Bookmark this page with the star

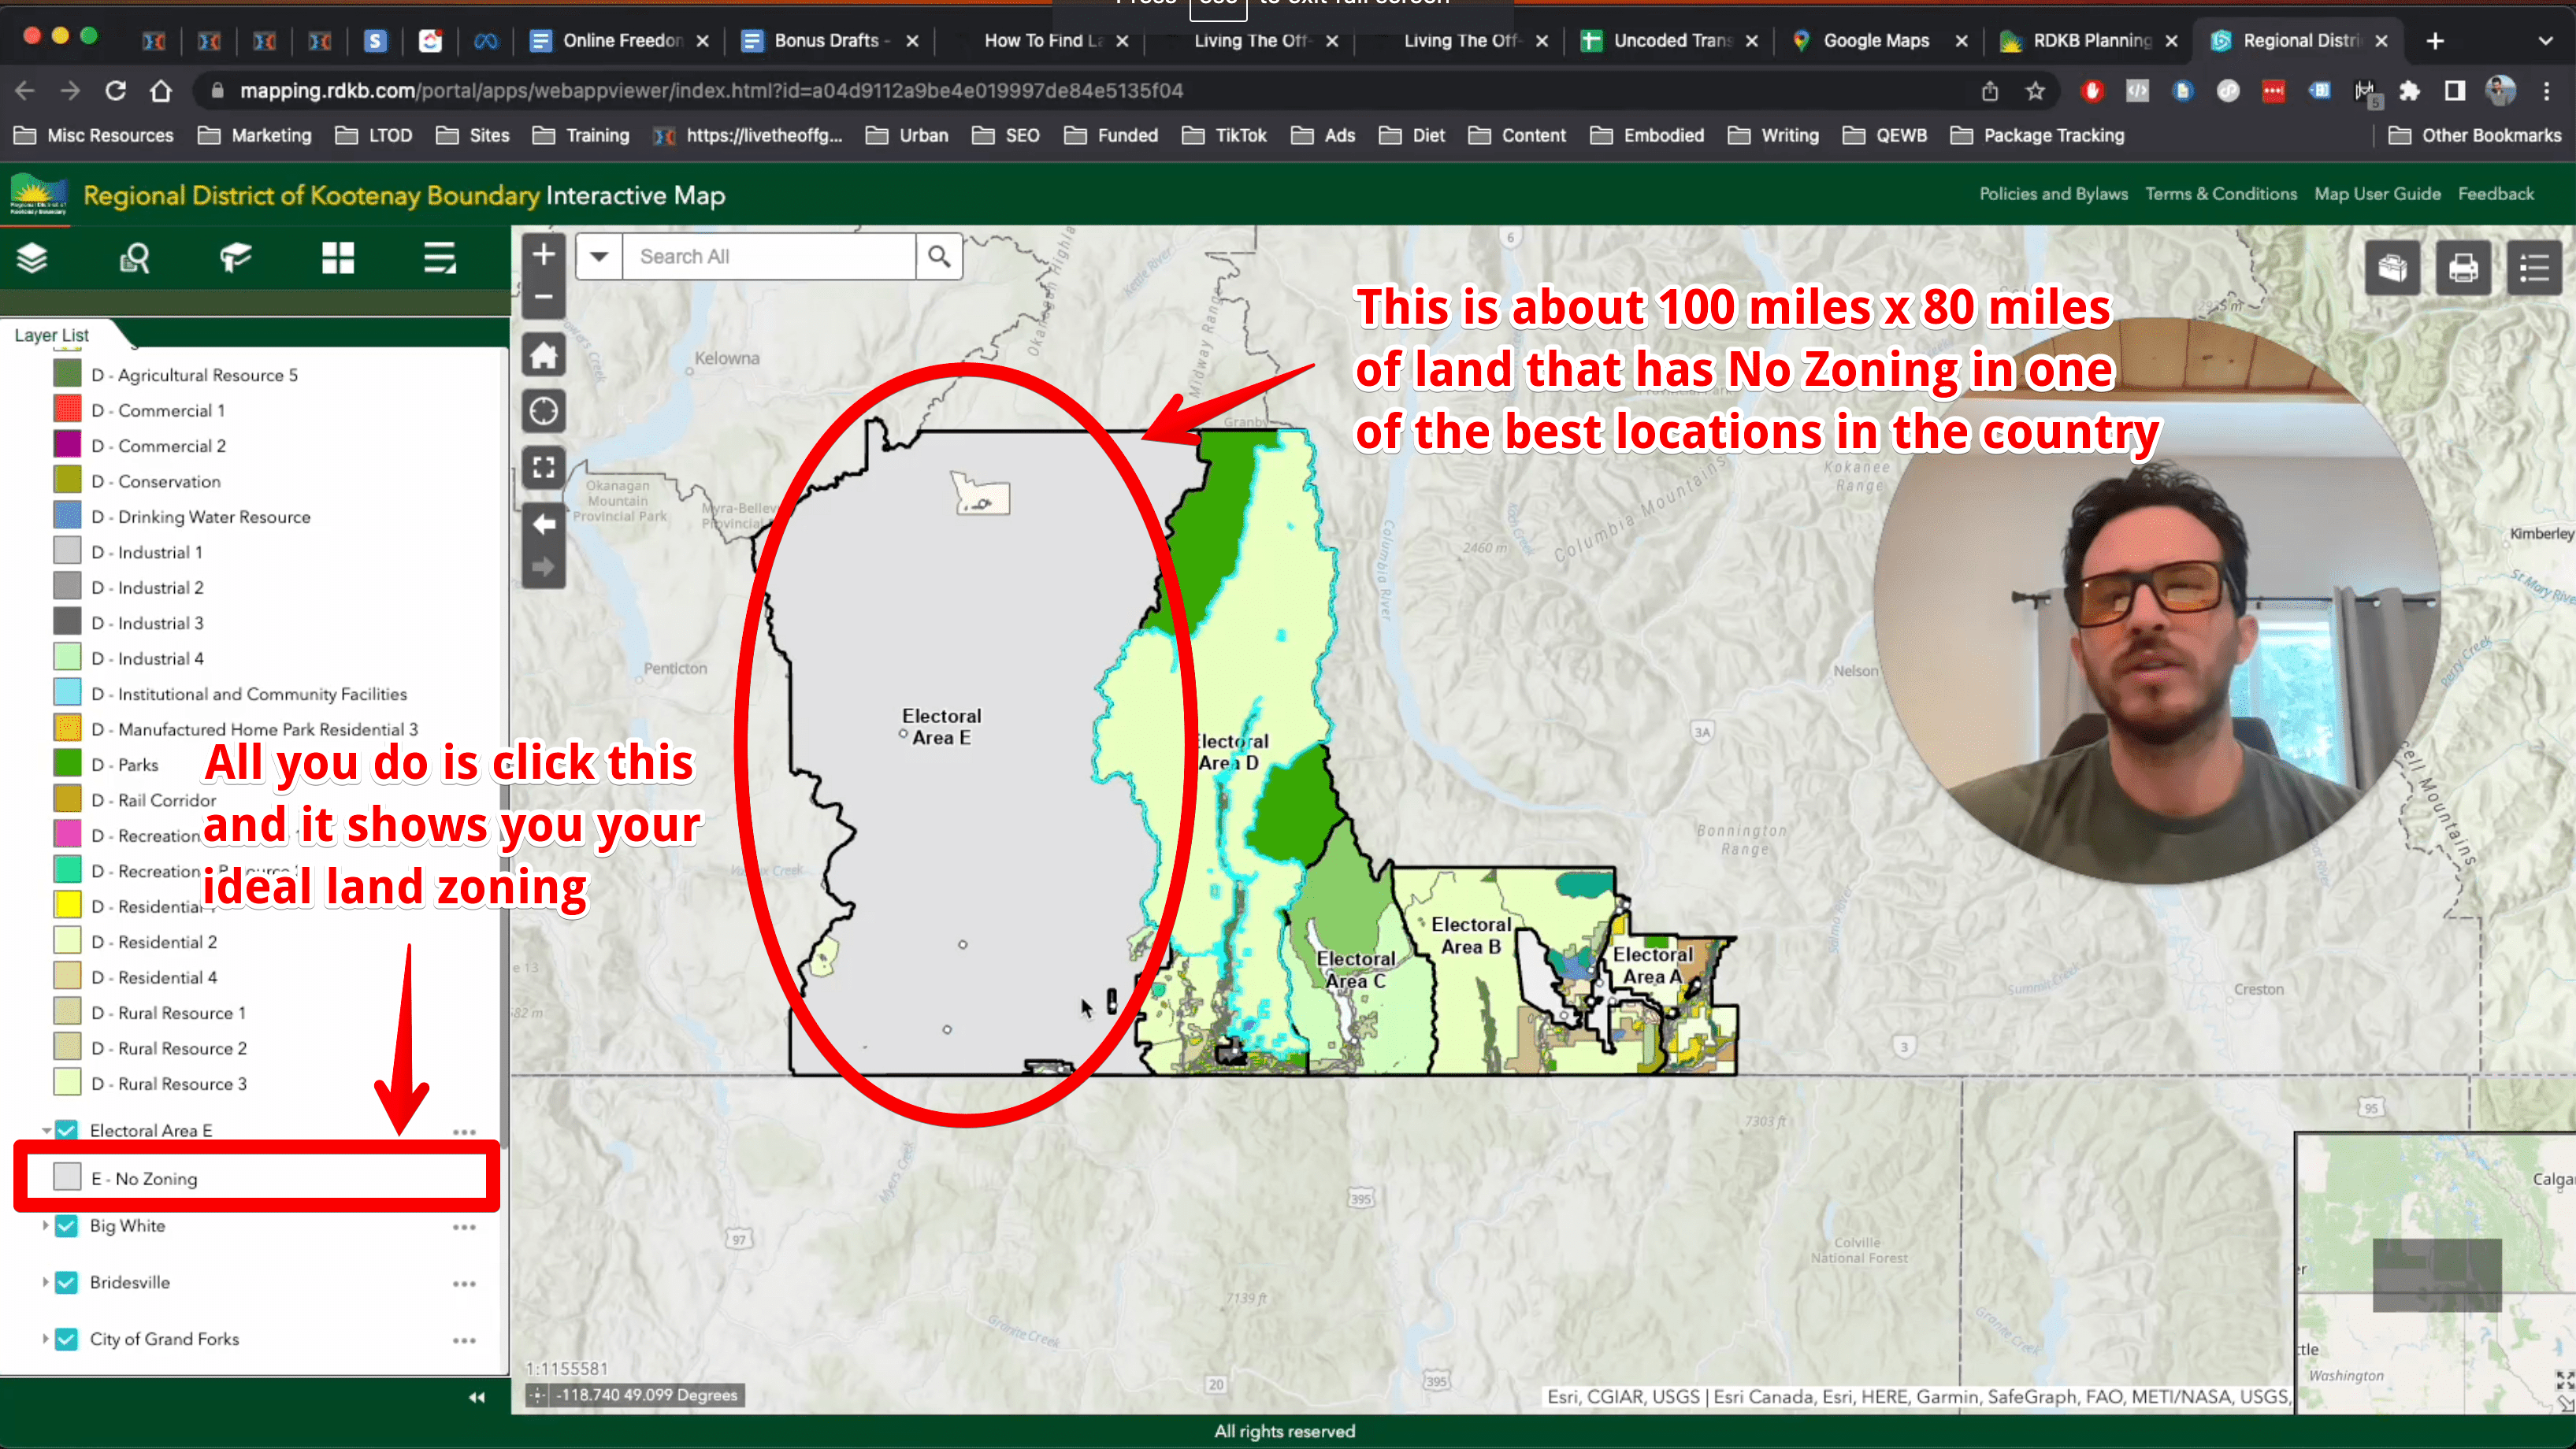(x=2035, y=91)
